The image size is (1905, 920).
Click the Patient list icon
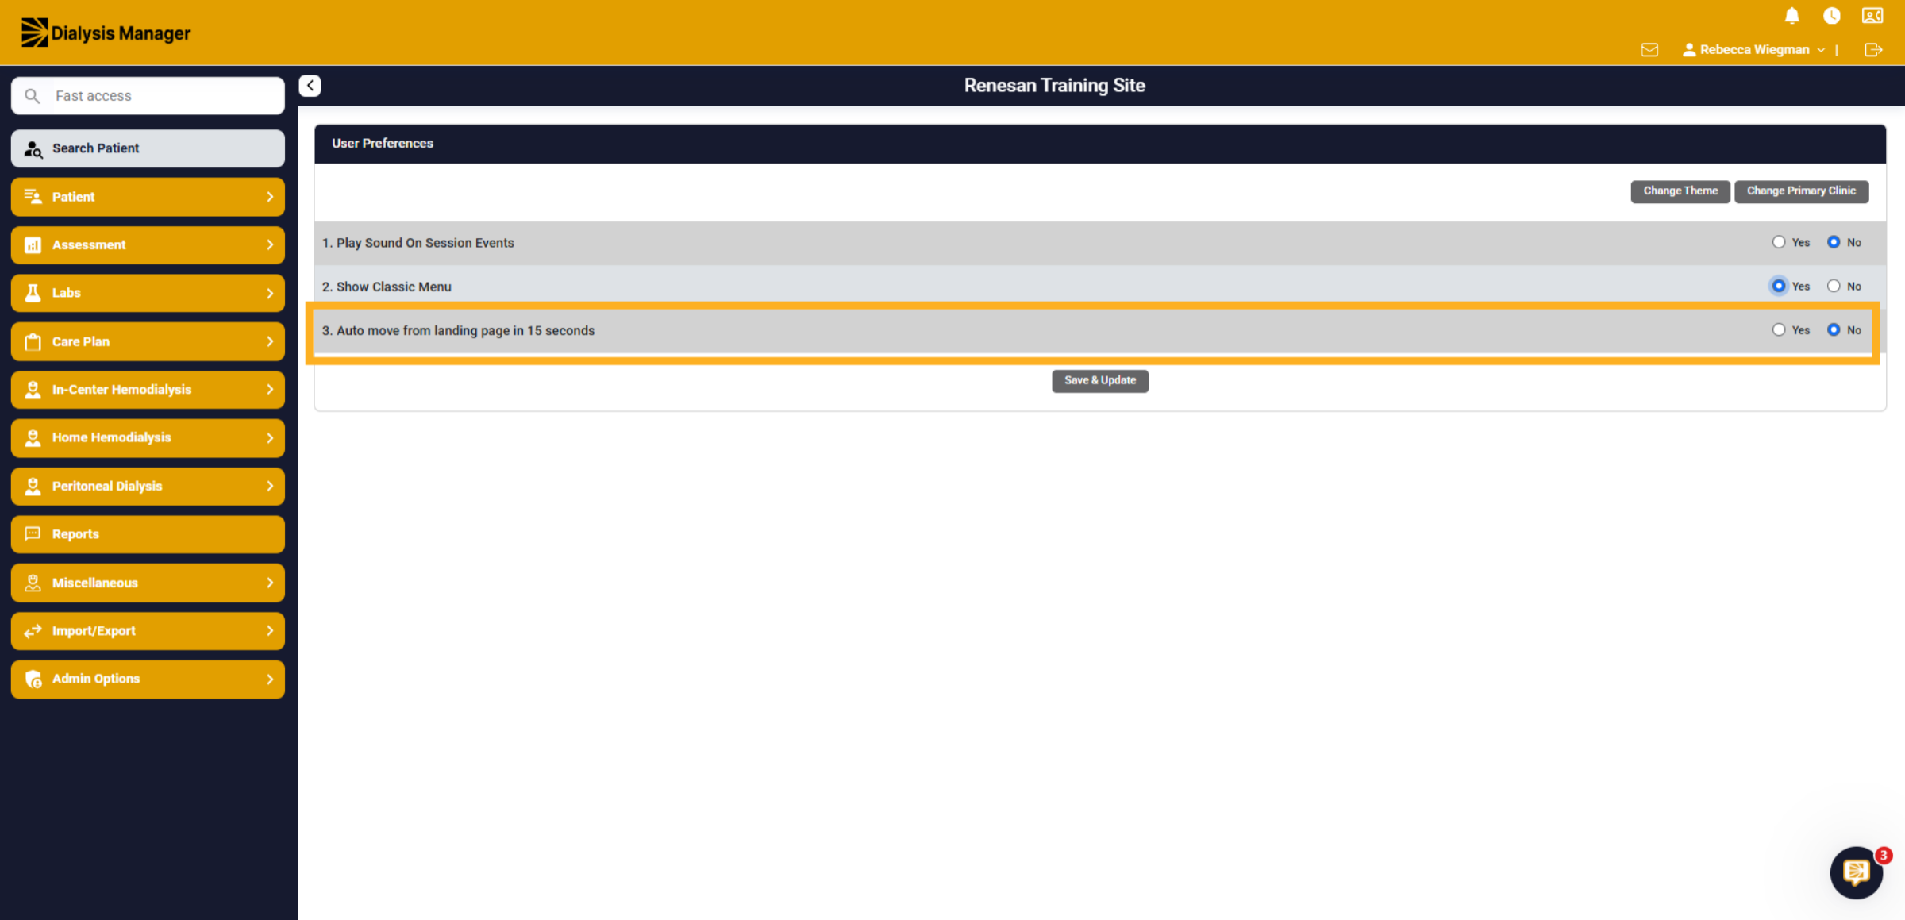coord(33,197)
